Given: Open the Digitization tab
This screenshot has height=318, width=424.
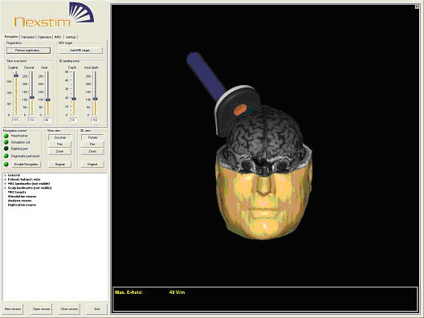Looking at the screenshot, I should (x=44, y=37).
